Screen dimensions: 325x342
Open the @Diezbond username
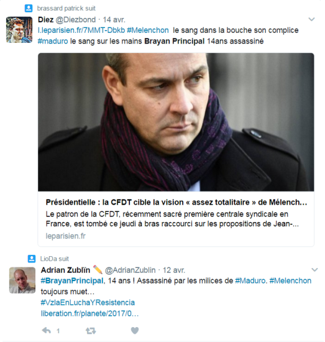click(75, 20)
